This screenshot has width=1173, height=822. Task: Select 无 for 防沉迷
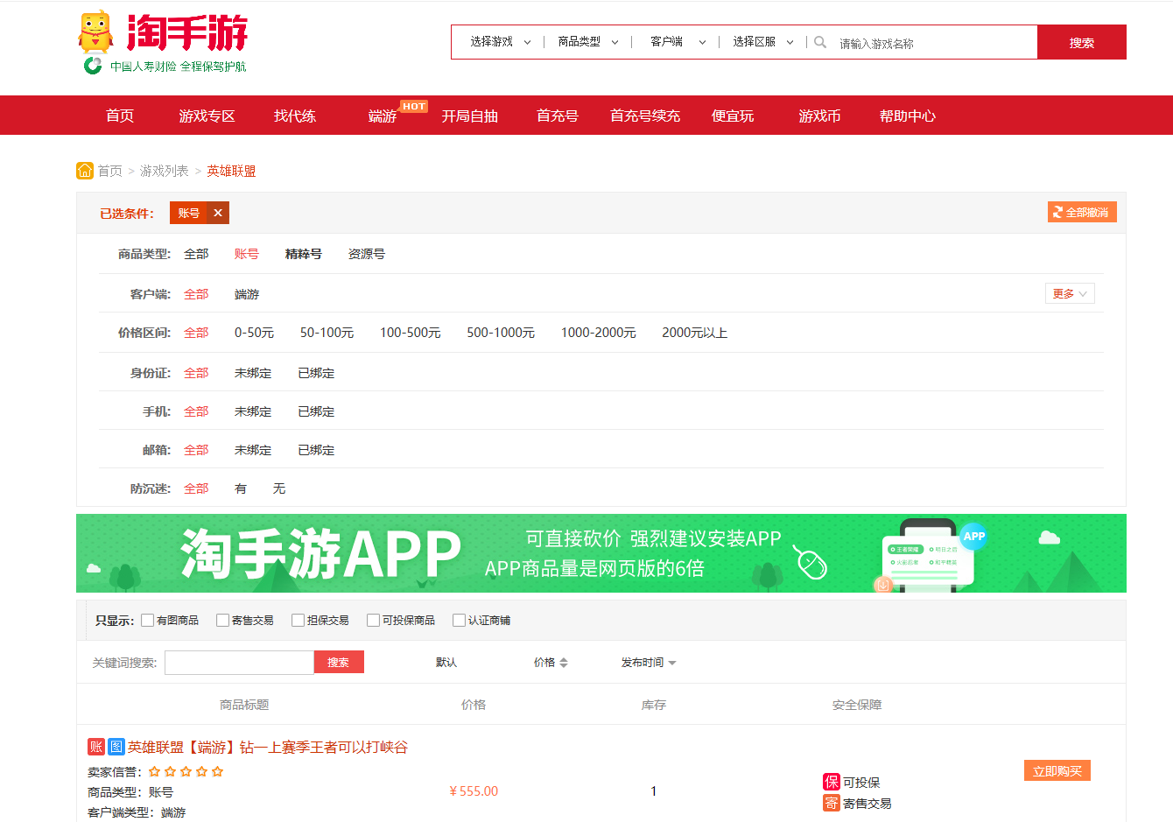(x=279, y=488)
